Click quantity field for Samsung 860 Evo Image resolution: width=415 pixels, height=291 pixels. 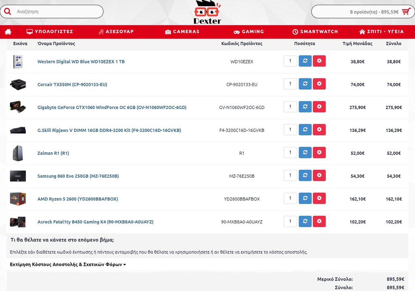coord(290,175)
